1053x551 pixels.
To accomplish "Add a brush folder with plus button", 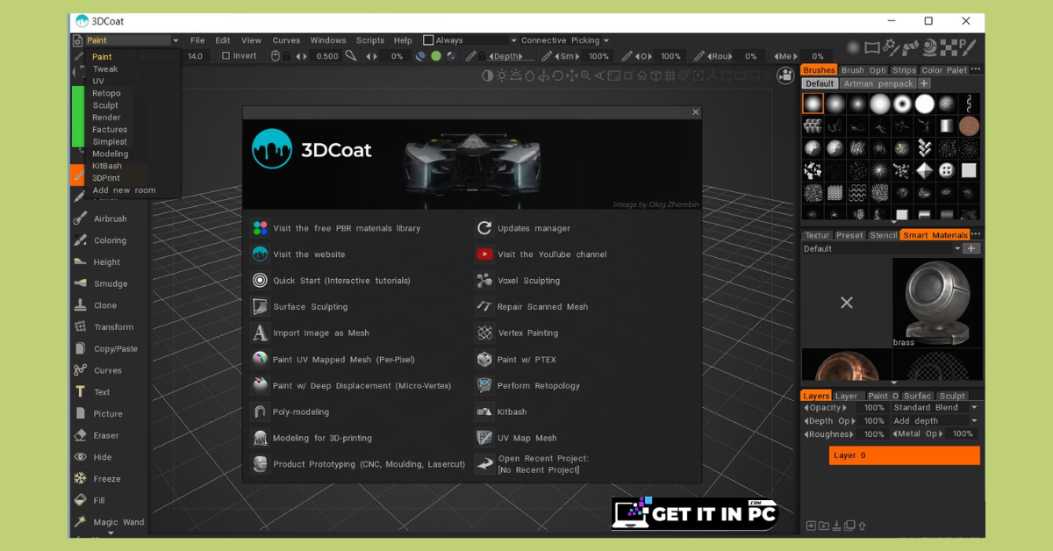I will point(924,83).
